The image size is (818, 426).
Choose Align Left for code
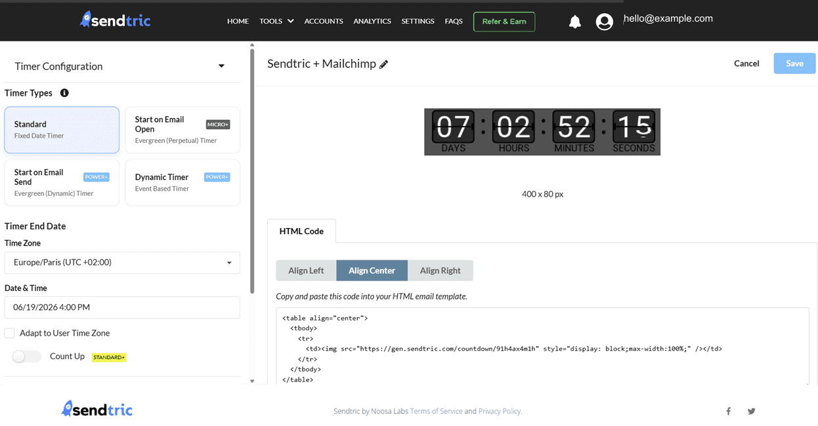[306, 271]
